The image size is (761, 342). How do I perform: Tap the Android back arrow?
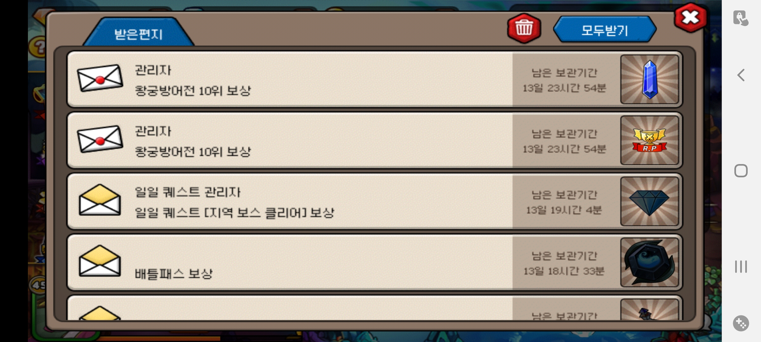tap(741, 75)
